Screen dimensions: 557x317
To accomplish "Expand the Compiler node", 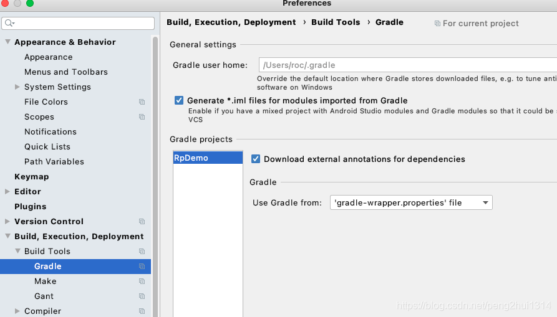I will (17, 311).
